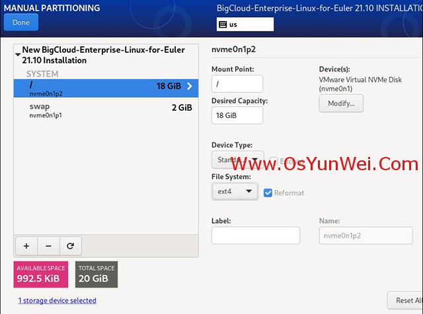Screen dimensions: 423x314
Task: Click the Label text field
Action: pyautogui.click(x=256, y=235)
